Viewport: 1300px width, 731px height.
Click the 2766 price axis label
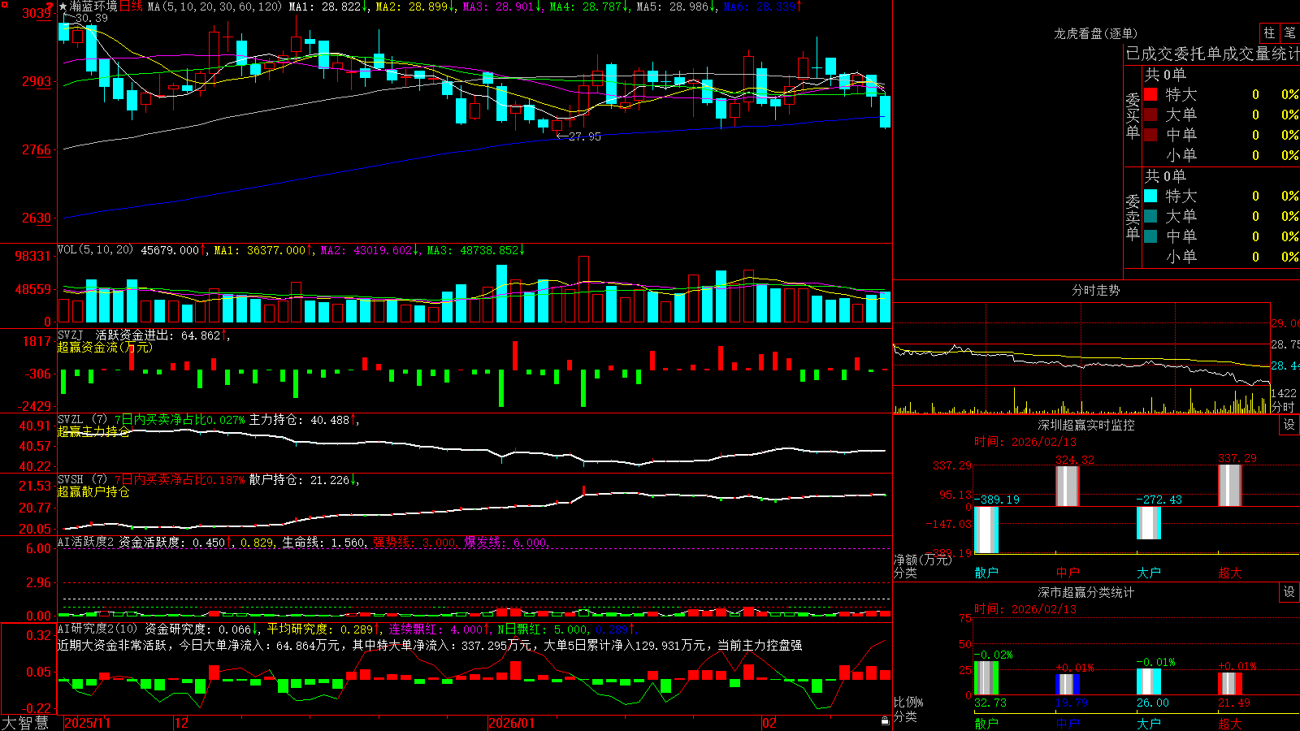(35, 149)
